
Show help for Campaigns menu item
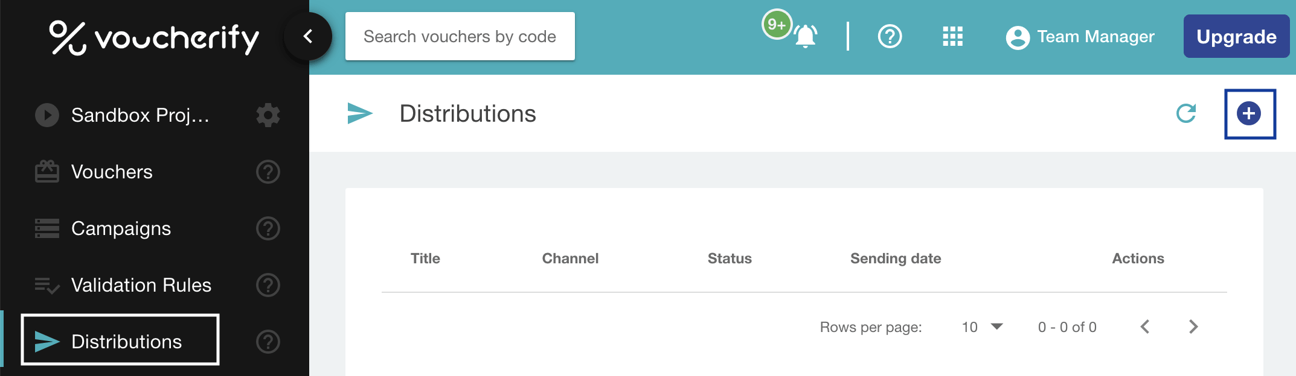(268, 228)
